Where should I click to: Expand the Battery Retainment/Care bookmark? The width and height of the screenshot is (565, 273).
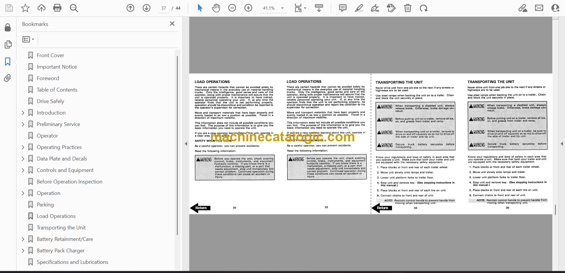pyautogui.click(x=23, y=239)
